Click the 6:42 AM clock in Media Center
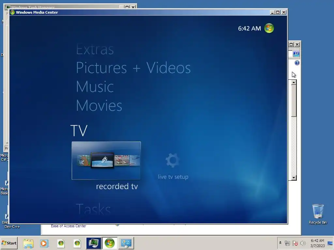 (x=250, y=29)
